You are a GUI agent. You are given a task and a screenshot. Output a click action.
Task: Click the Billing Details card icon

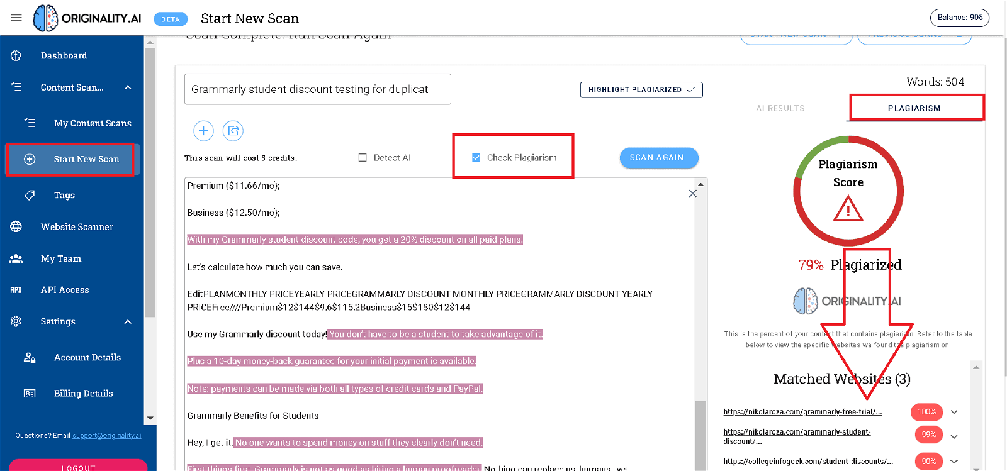[30, 393]
